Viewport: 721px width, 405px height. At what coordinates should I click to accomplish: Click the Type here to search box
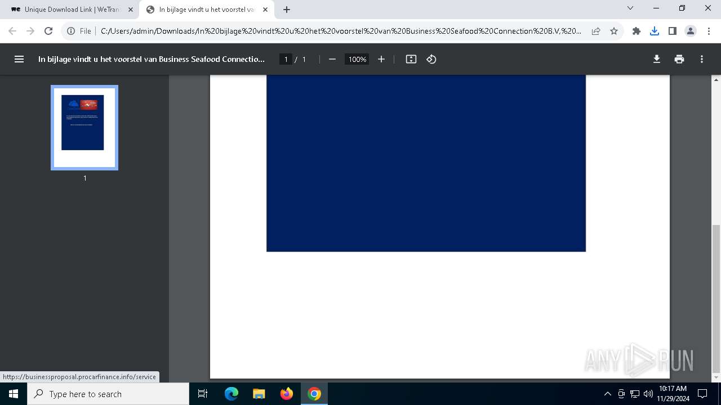pos(108,394)
